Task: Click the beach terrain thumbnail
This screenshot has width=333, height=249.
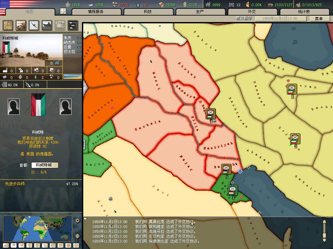Action: (73, 77)
